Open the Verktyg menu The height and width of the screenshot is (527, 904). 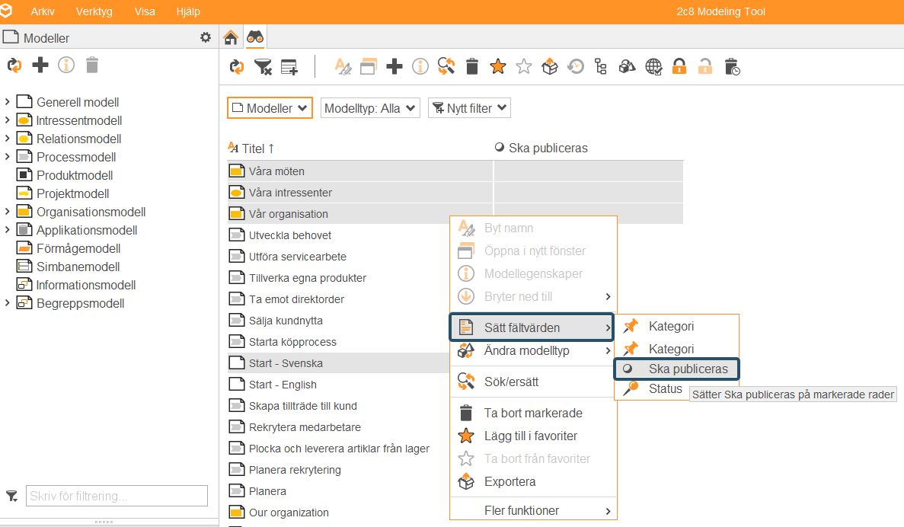94,11
